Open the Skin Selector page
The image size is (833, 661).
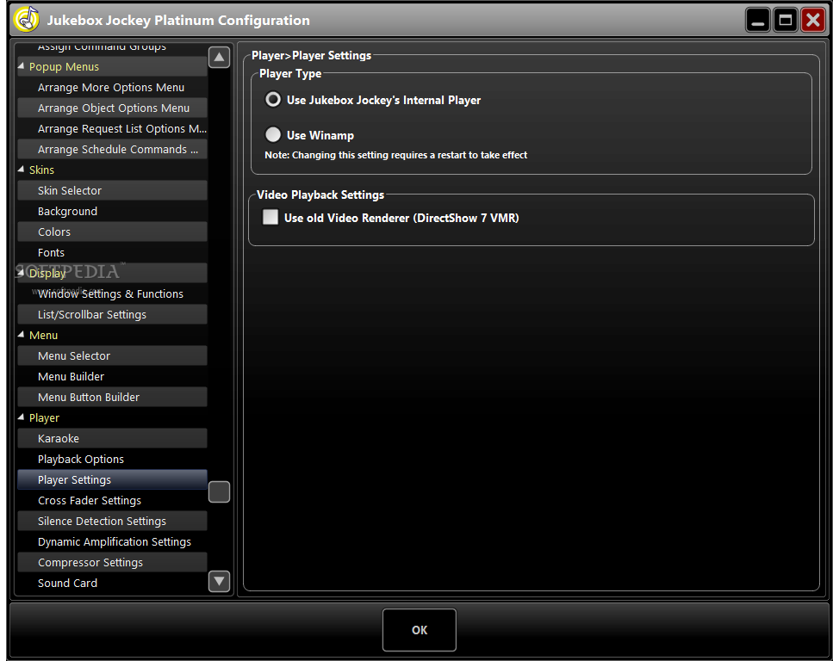[112, 190]
